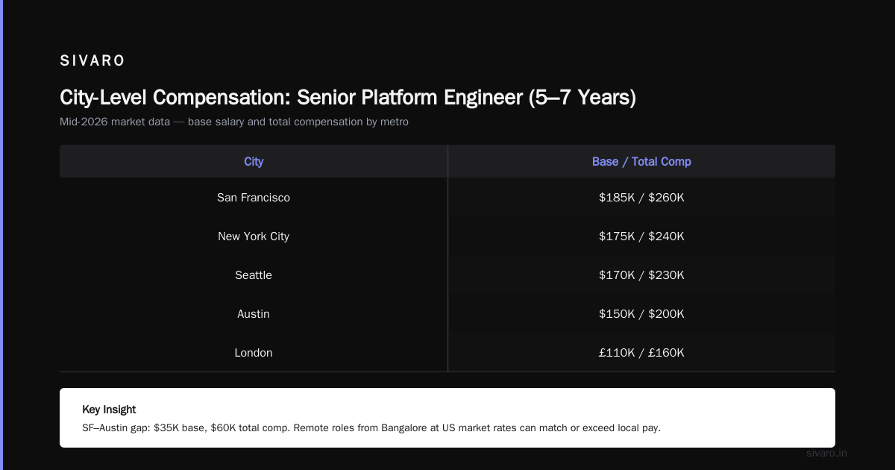Click the $175K / $240K value
The height and width of the screenshot is (470, 895).
click(641, 236)
